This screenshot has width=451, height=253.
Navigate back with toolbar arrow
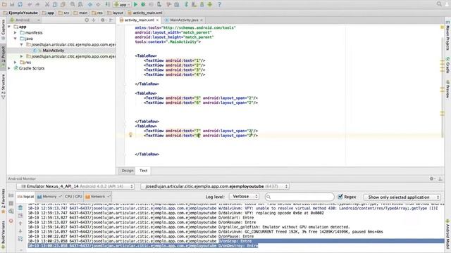[90, 4]
